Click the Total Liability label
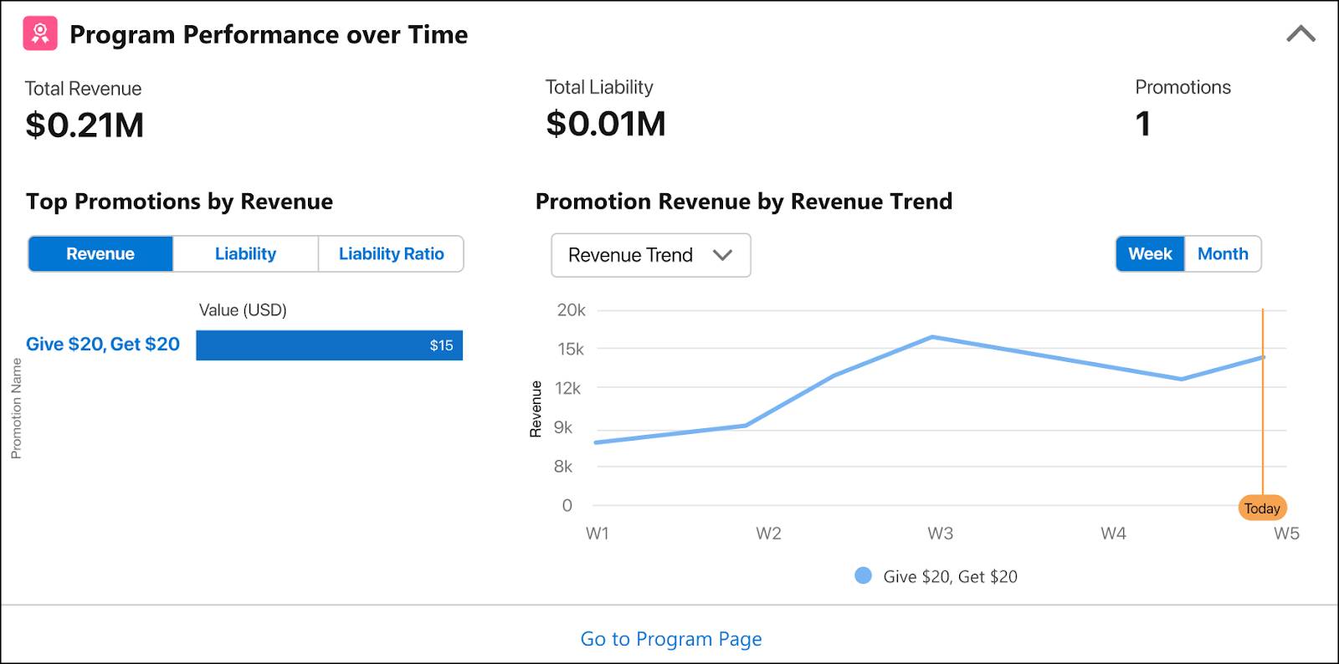The height and width of the screenshot is (664, 1339). pyautogui.click(x=599, y=87)
